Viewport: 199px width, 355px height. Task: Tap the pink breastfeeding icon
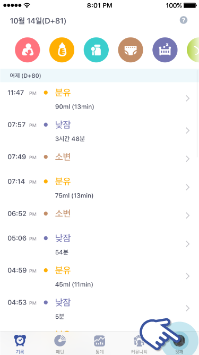pyautogui.click(x=28, y=50)
